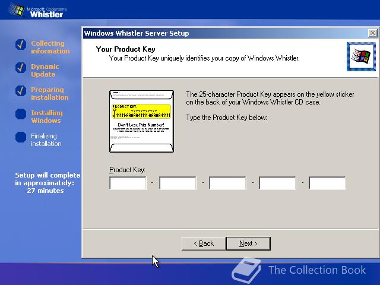This screenshot has height=285, width=380.
Task: Click the checkmark beside Dynamic Update
Action: click(x=21, y=68)
